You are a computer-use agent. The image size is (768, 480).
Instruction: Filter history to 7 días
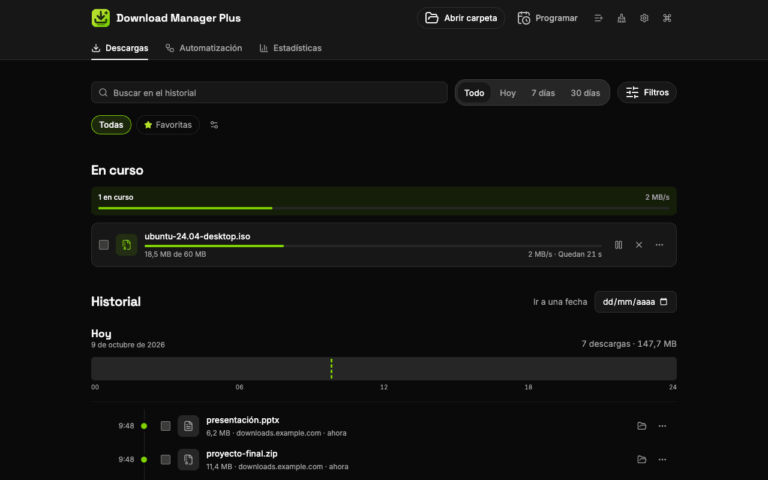pyautogui.click(x=543, y=93)
